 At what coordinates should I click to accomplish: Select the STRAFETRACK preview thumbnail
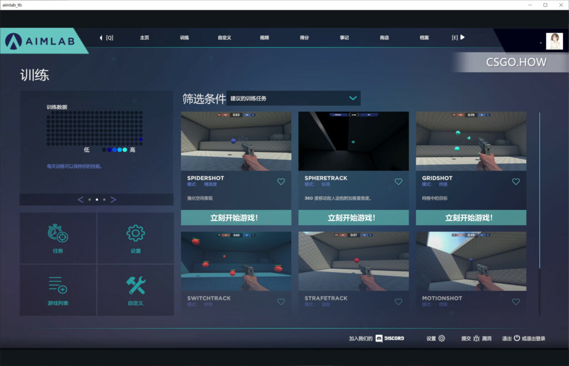coord(353,261)
